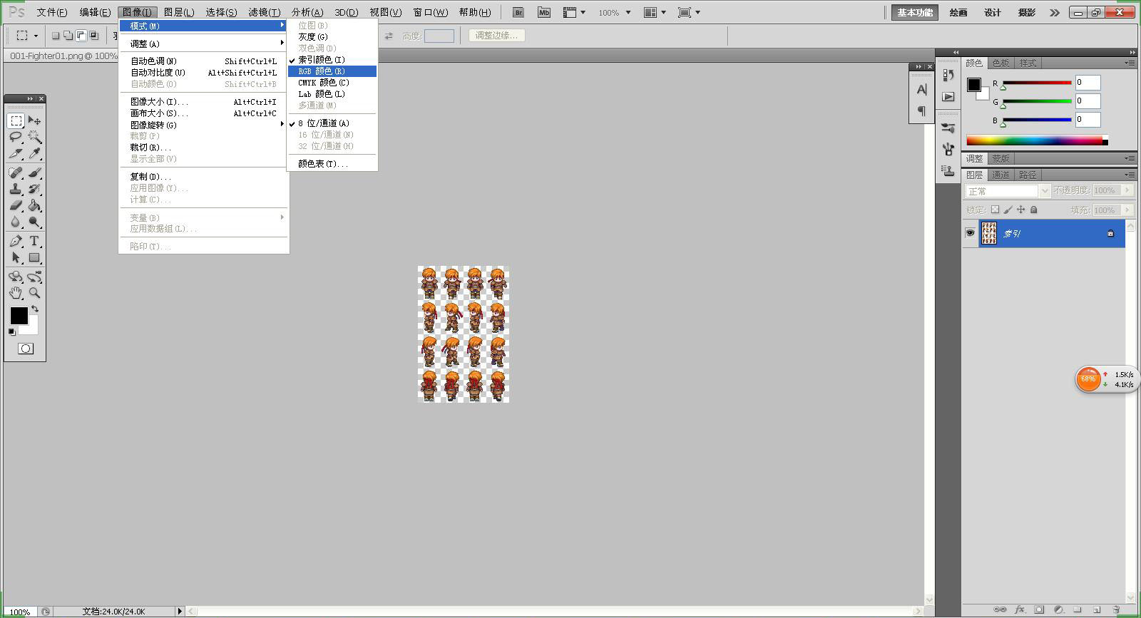Select the Hand tool

click(x=16, y=292)
